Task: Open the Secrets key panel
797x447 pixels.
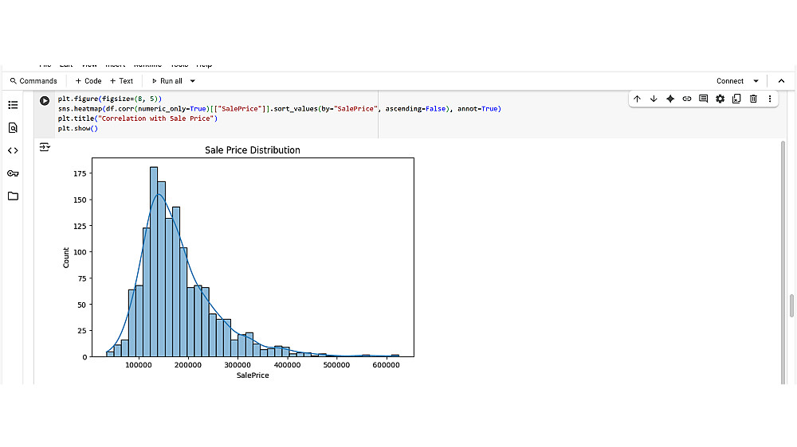Action: [13, 173]
